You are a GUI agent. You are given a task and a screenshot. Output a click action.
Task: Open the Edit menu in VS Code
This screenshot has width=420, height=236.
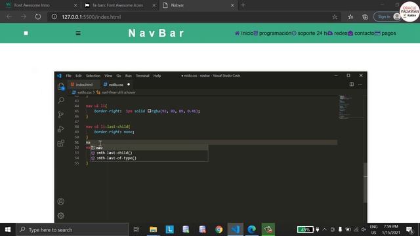pos(79,76)
